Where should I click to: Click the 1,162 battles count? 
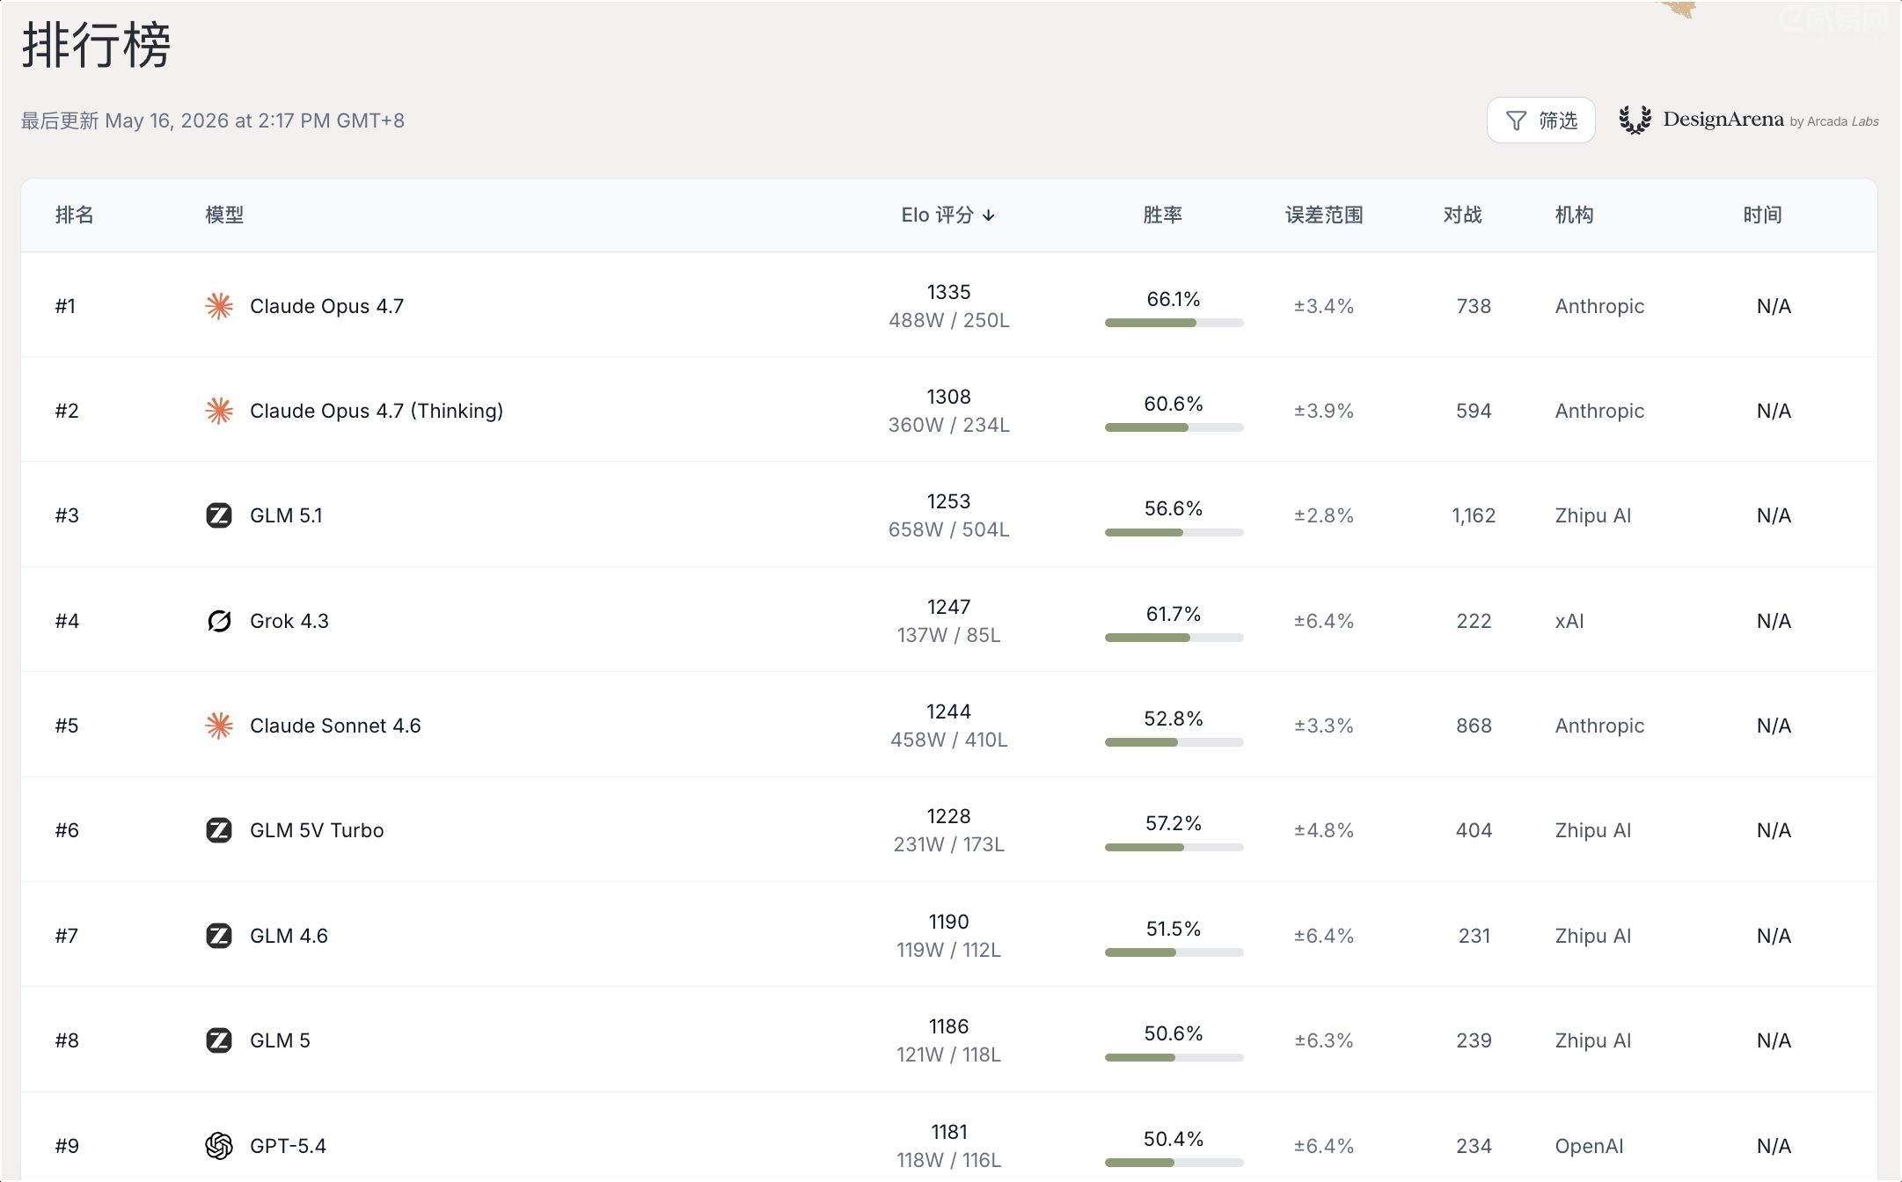[1474, 515]
